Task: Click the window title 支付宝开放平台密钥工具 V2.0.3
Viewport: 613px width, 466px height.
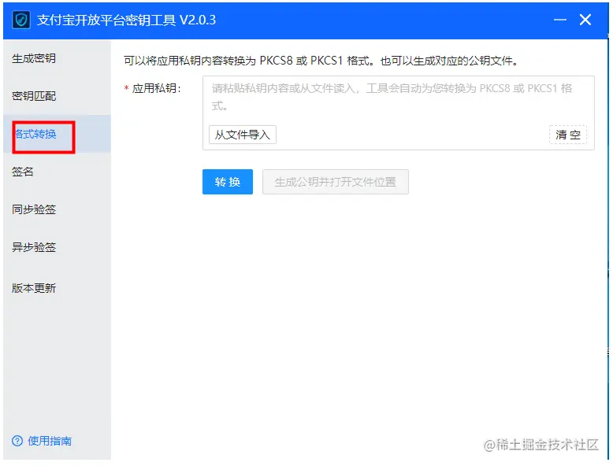Action: [x=126, y=20]
